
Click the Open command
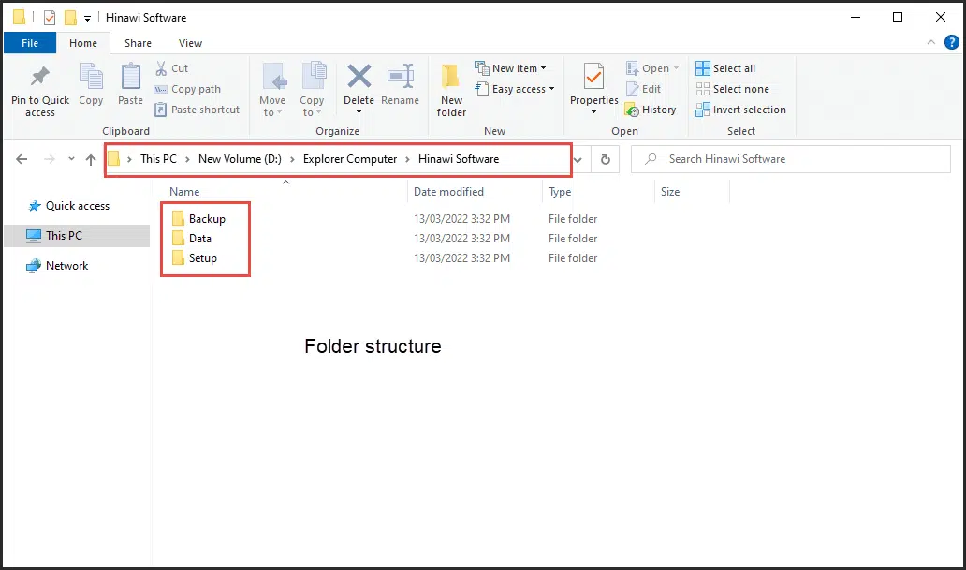[651, 68]
